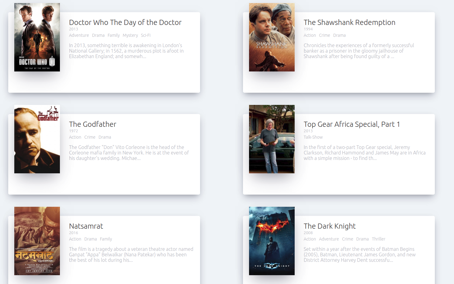Select the Doctor Who synopsis text
This screenshot has height=284, width=454.
click(x=126, y=51)
